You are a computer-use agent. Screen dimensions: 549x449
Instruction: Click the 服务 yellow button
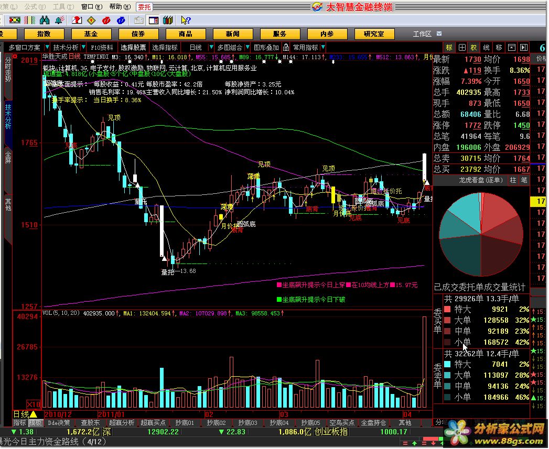280,34
